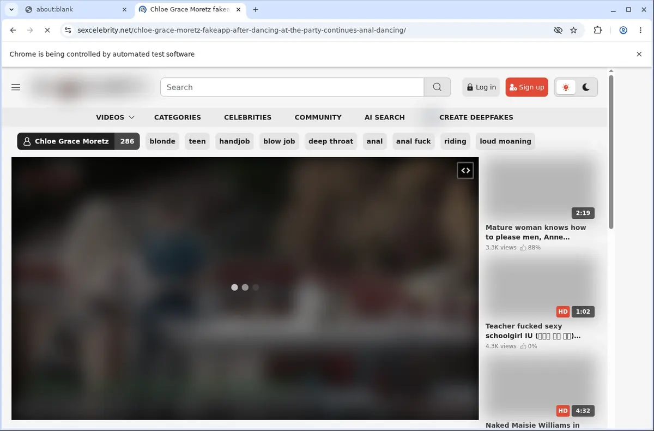Screen dimensions: 654x431
Task: Expand the tab search dropdown arrow
Action: coord(11,9)
